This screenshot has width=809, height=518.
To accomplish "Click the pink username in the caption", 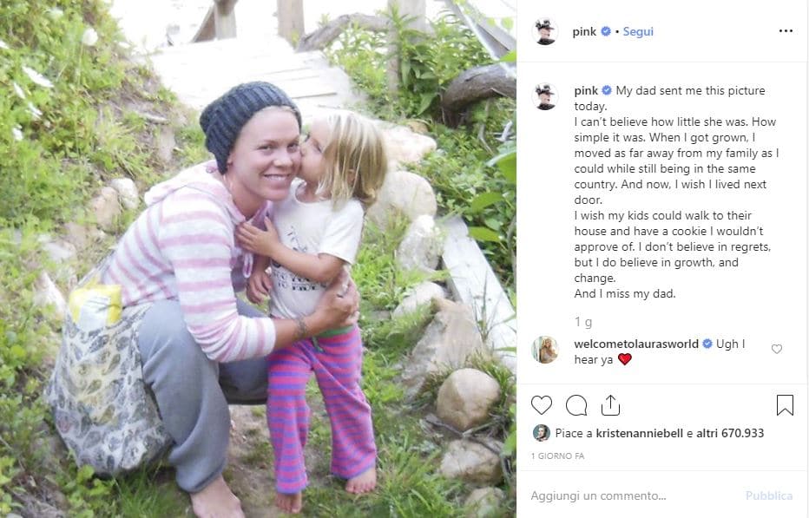I will 587,90.
